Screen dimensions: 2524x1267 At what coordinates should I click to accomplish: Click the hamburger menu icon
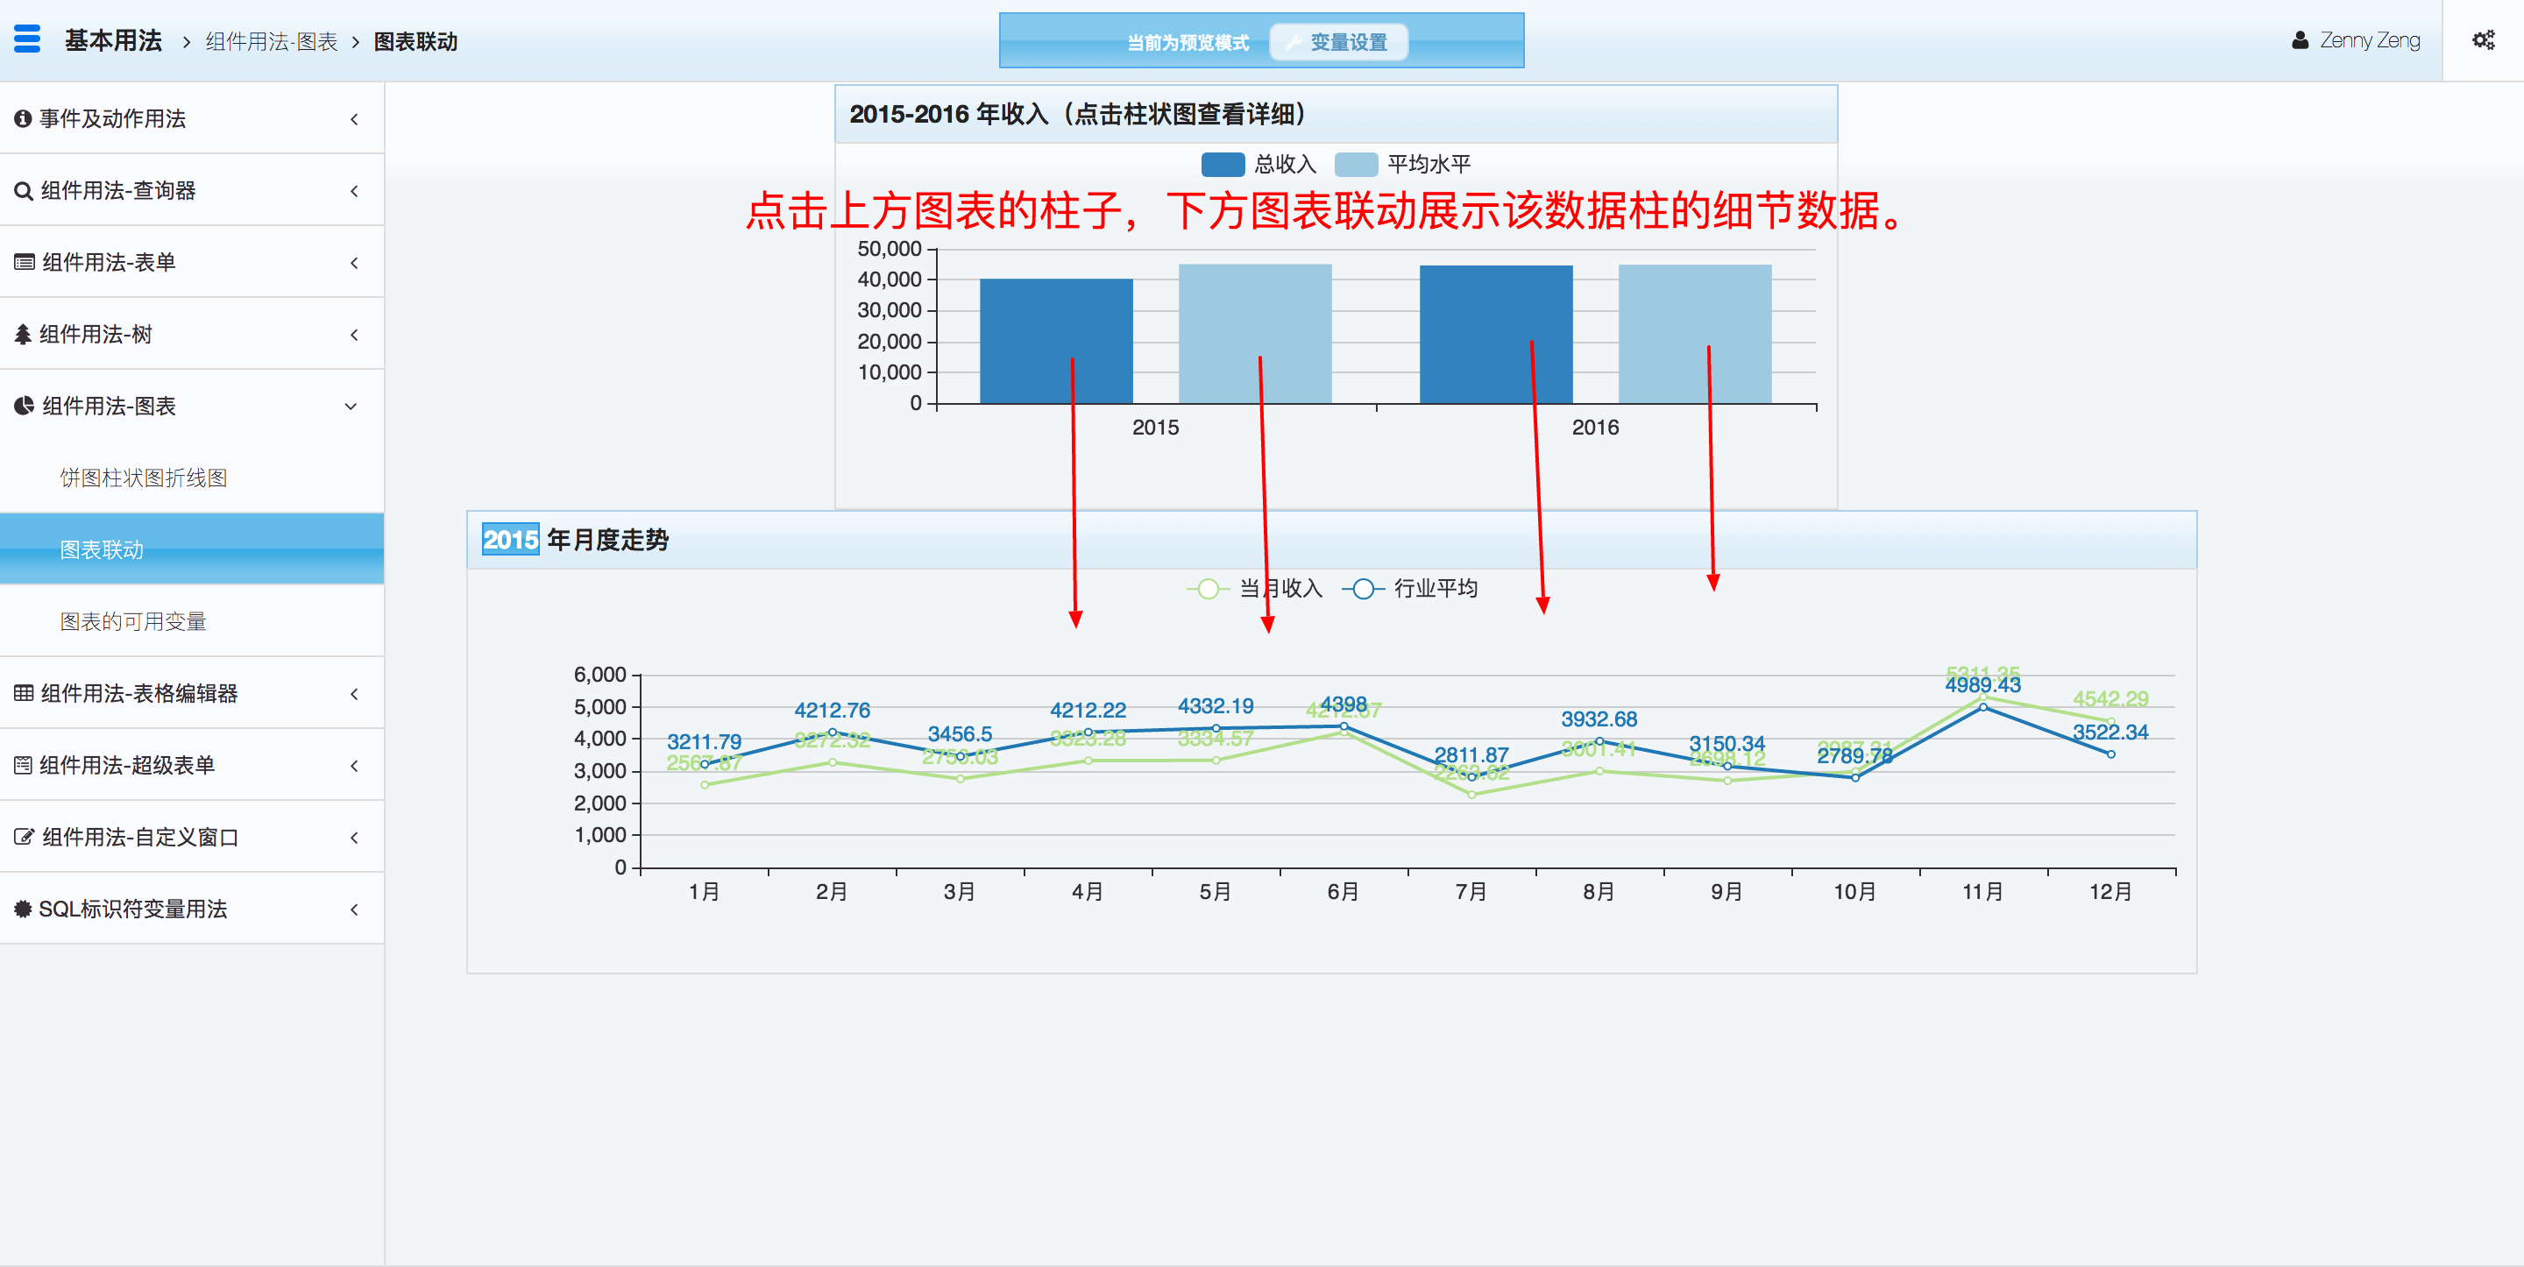point(27,39)
